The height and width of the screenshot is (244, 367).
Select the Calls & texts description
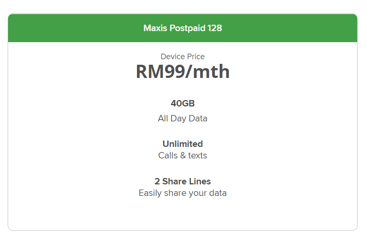(x=183, y=155)
